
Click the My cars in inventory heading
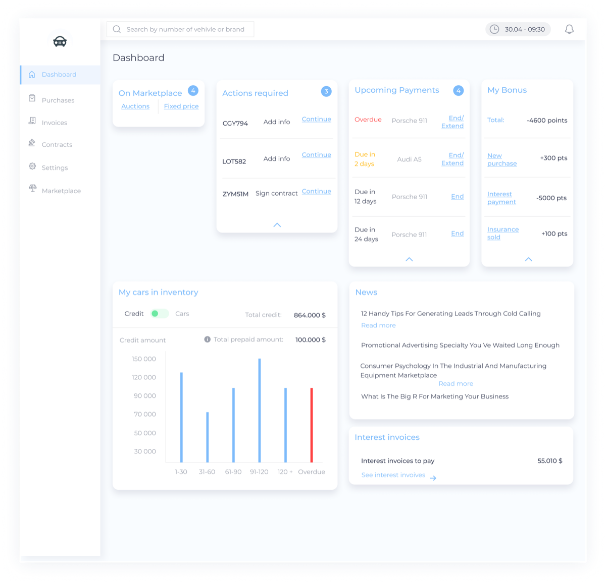click(x=159, y=293)
